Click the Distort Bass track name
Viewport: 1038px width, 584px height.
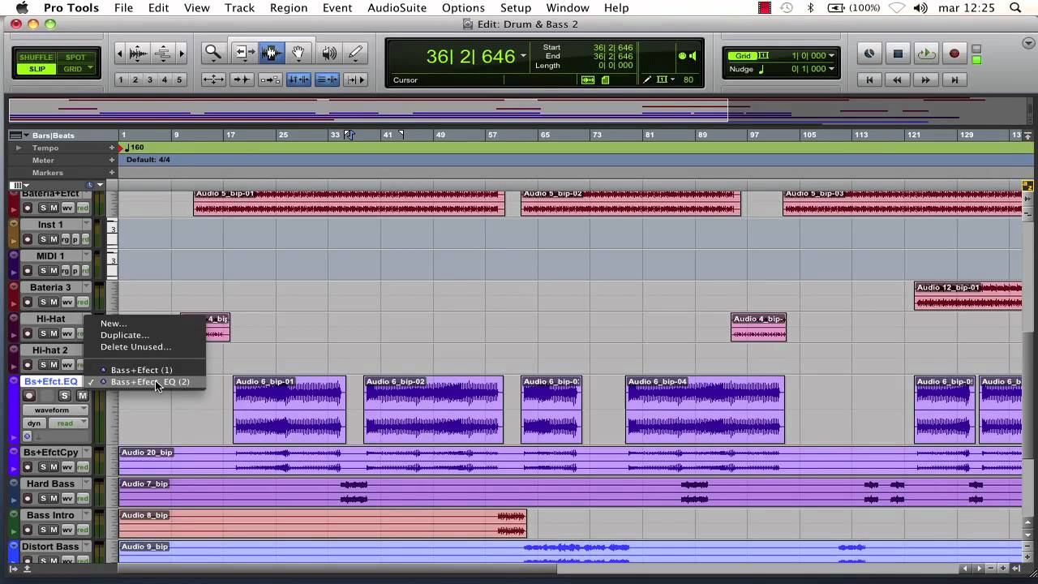coord(50,547)
